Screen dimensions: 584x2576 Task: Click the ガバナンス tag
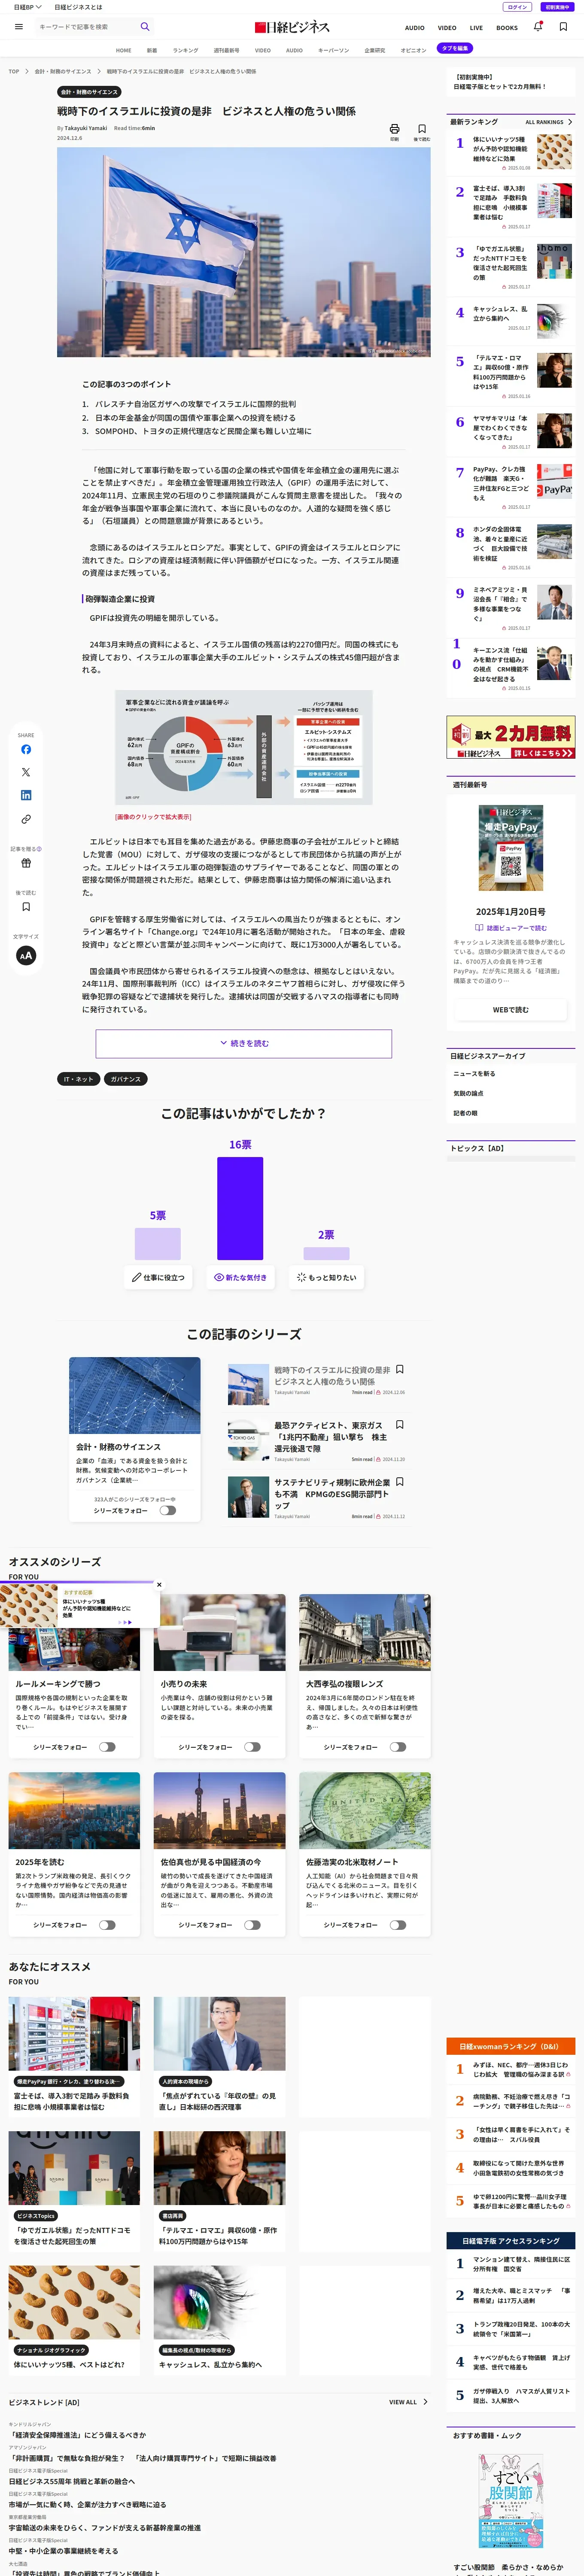[x=125, y=1079]
